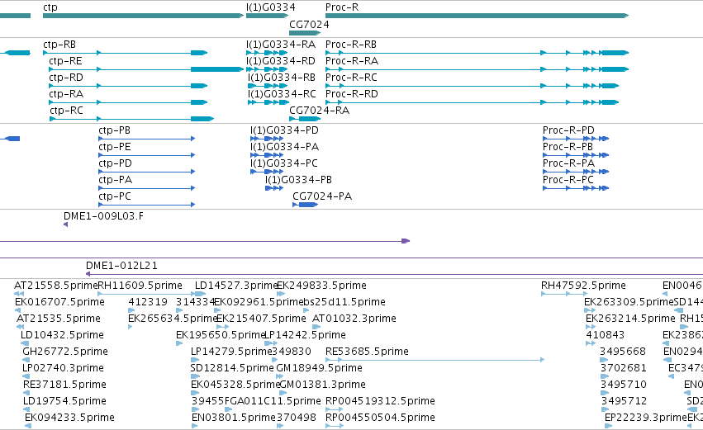Screen dimensions: 703x430
Task: Click the Proc-R-RC label
Action: click(x=352, y=78)
